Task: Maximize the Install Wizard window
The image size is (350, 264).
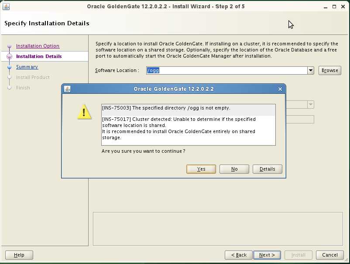Action: [334, 7]
